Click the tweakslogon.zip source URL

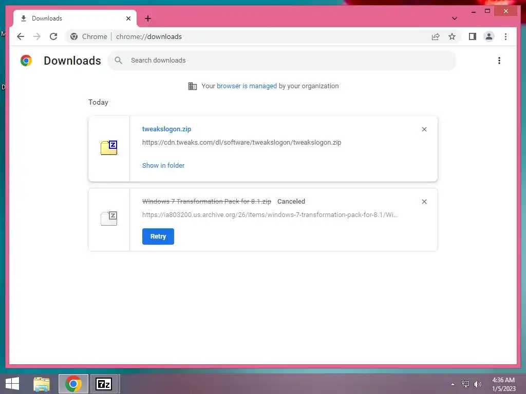tap(241, 143)
